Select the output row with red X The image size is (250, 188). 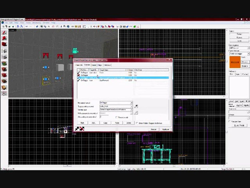click(x=123, y=75)
